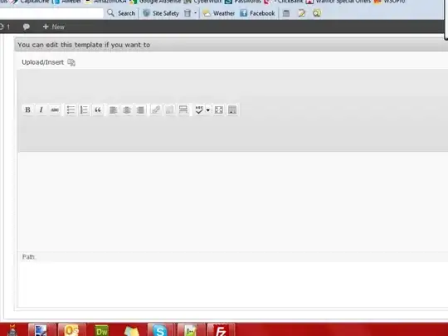Image resolution: width=448 pixels, height=336 pixels.
Task: Open the ClickBank bookmark
Action: 284,2
